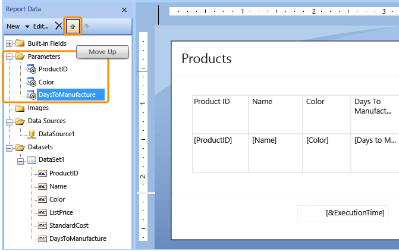
Task: Close the Report Data panel
Action: 124,10
